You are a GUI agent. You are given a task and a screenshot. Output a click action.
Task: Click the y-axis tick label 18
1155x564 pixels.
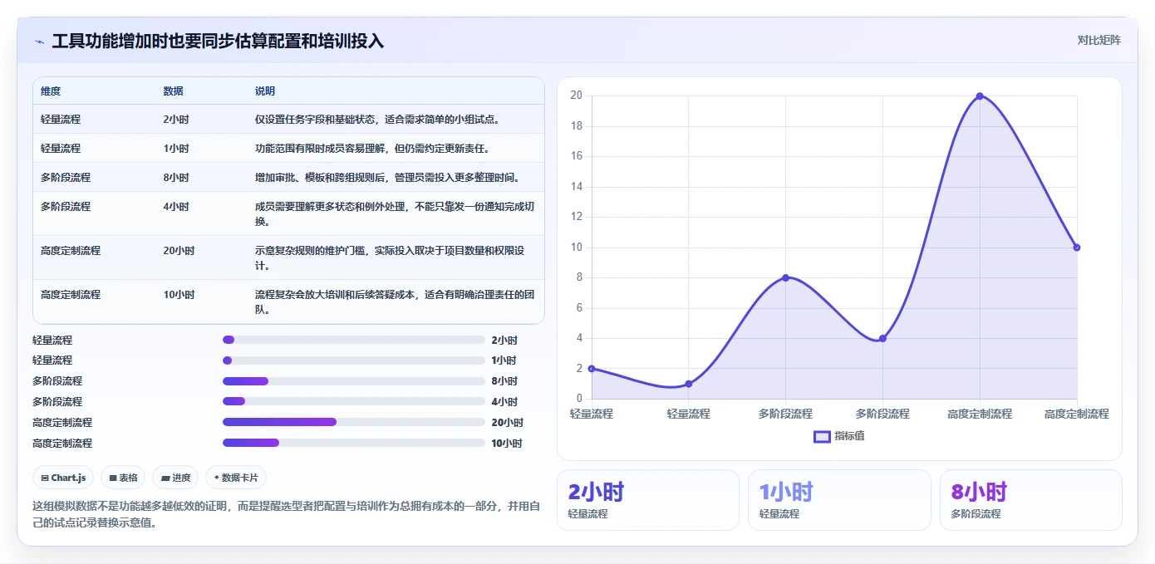[575, 126]
